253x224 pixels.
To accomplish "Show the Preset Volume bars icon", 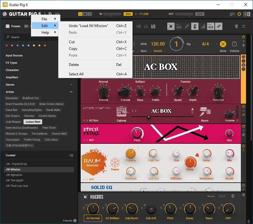I will point(203,26).
